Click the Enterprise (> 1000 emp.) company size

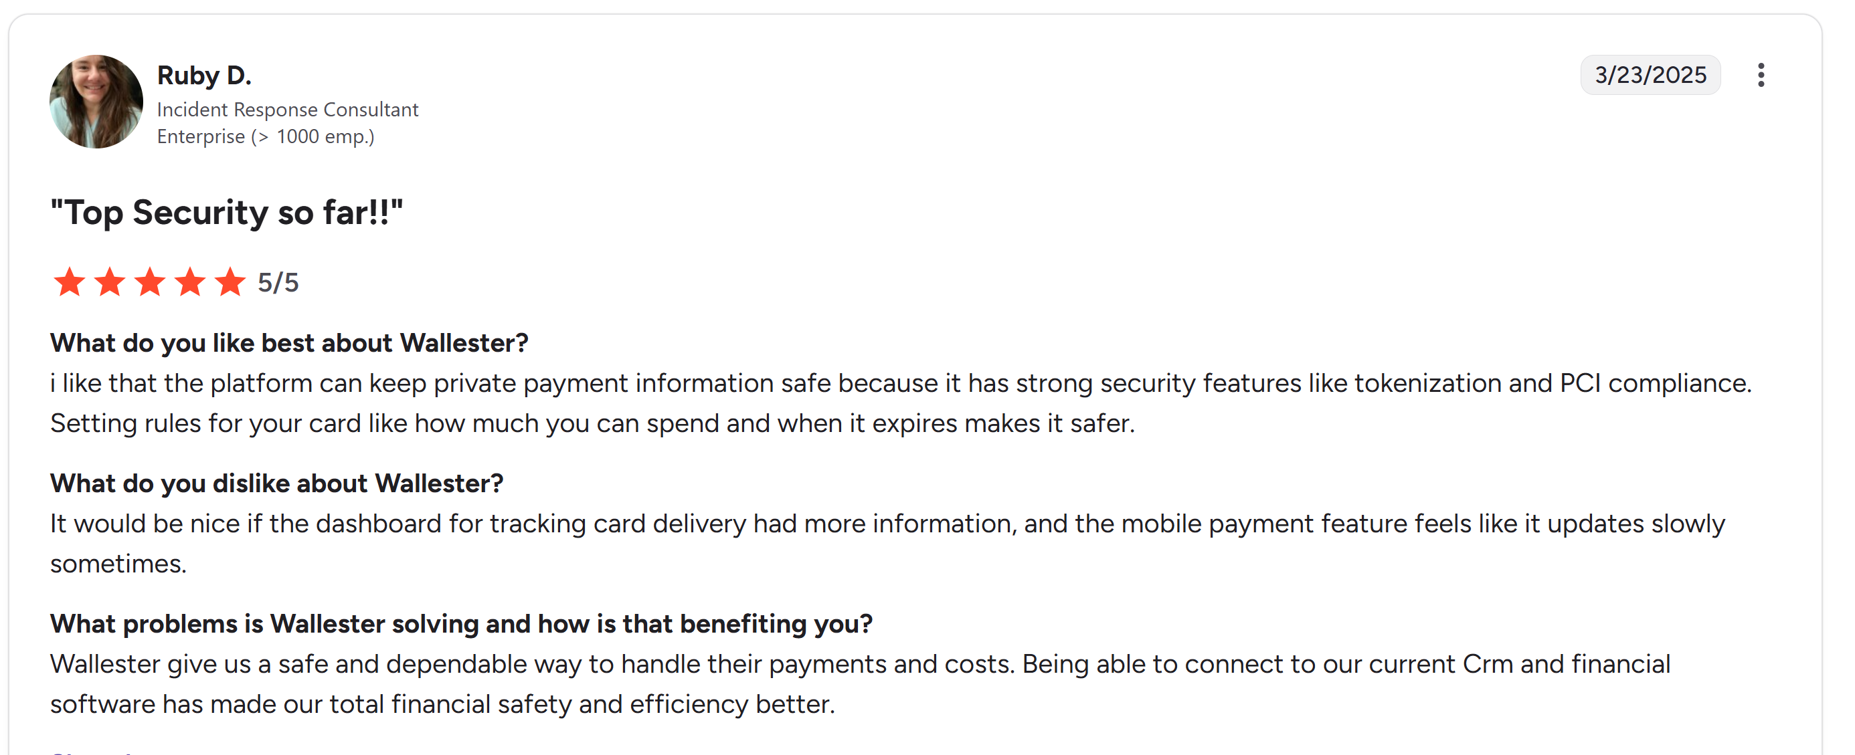point(265,136)
